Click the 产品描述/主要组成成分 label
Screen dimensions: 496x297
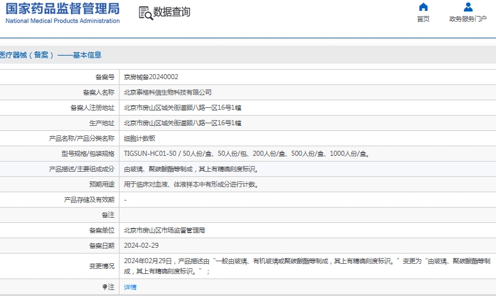pyautogui.click(x=82, y=169)
